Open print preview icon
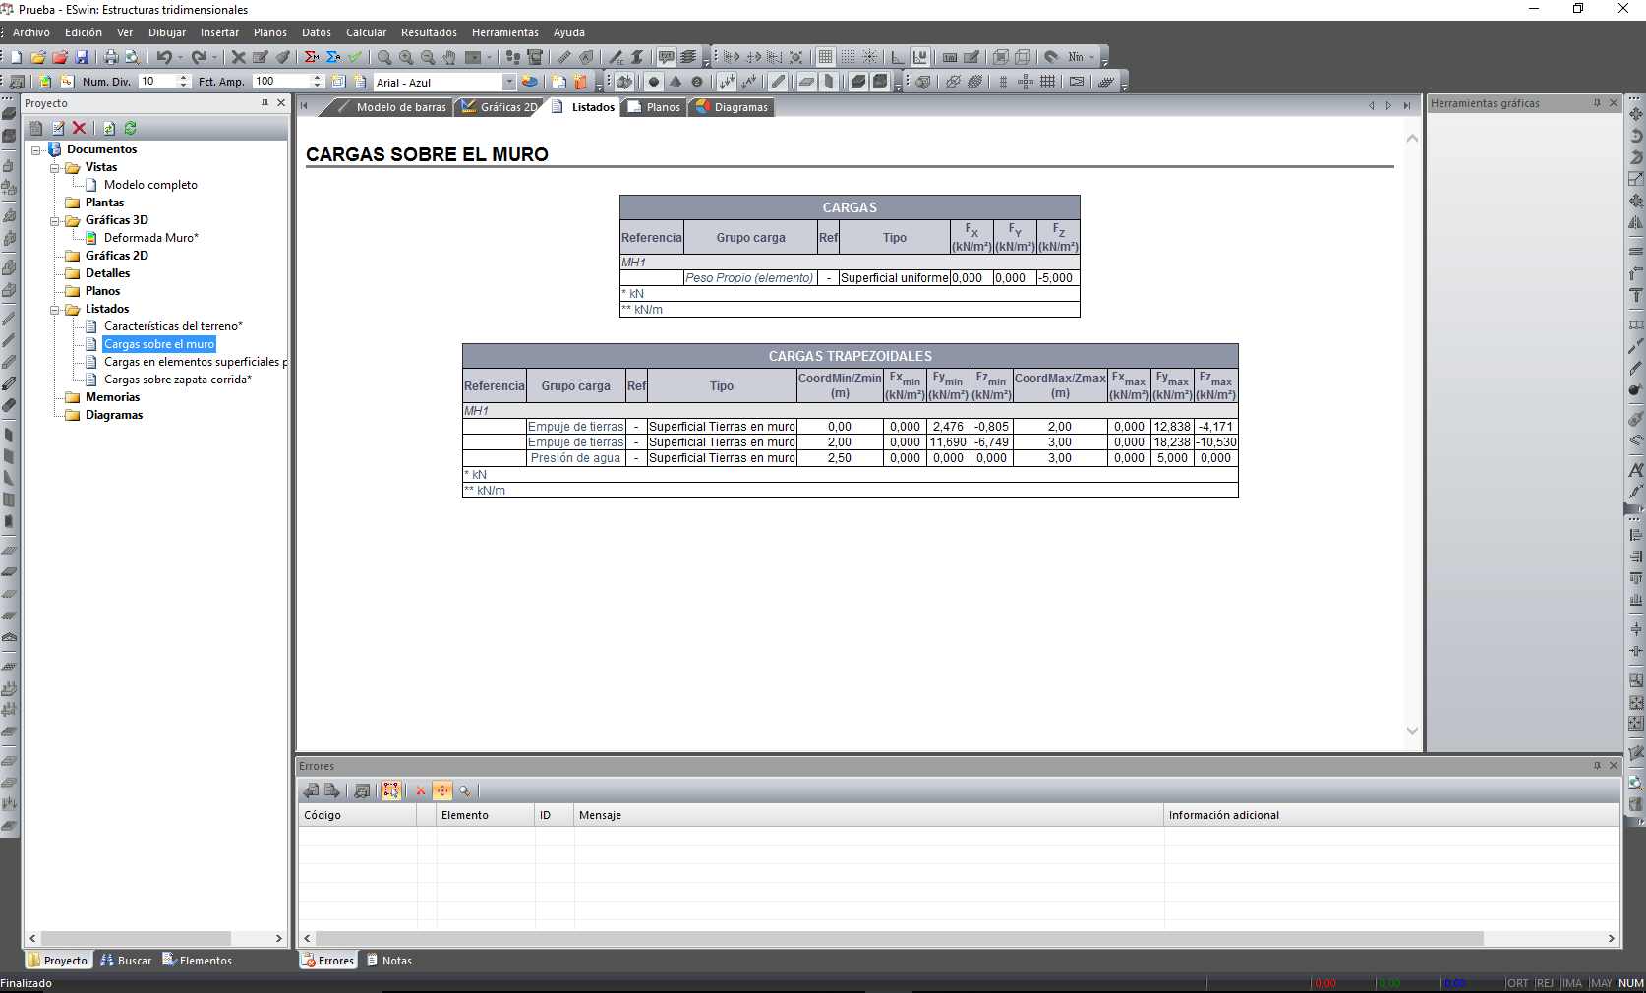The width and height of the screenshot is (1646, 993). click(132, 57)
